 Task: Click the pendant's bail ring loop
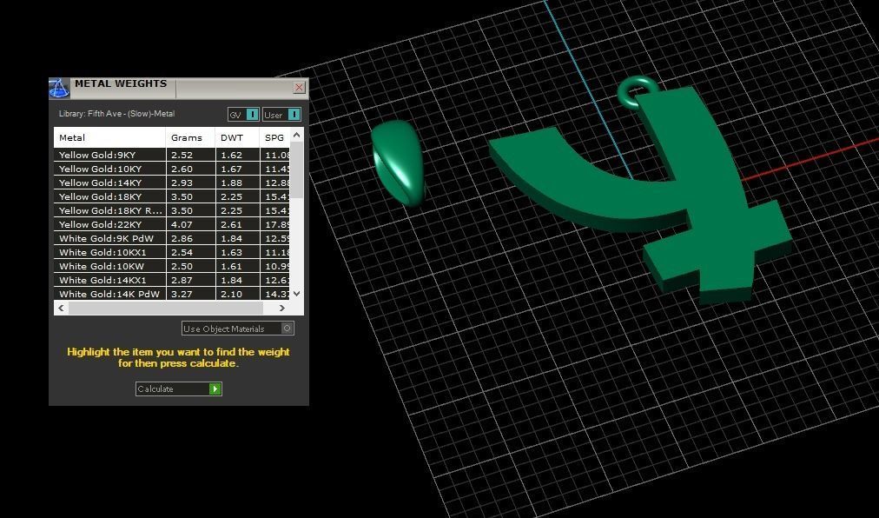coord(637,91)
